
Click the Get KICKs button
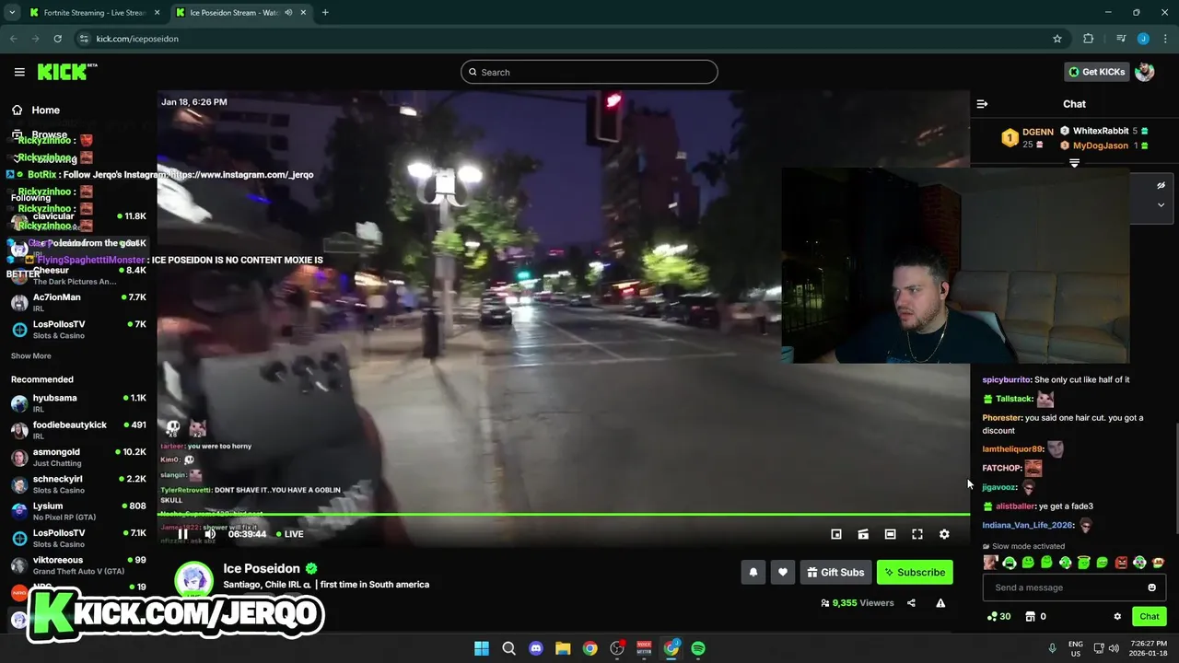tap(1095, 72)
